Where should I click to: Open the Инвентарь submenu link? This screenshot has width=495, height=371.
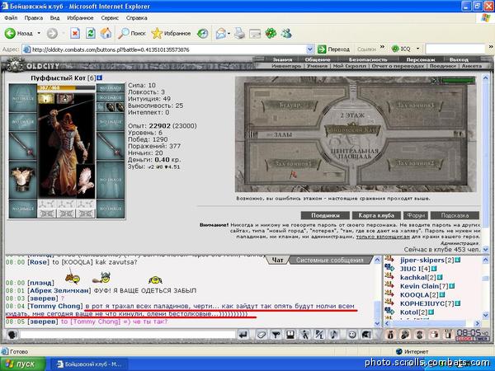(286, 66)
